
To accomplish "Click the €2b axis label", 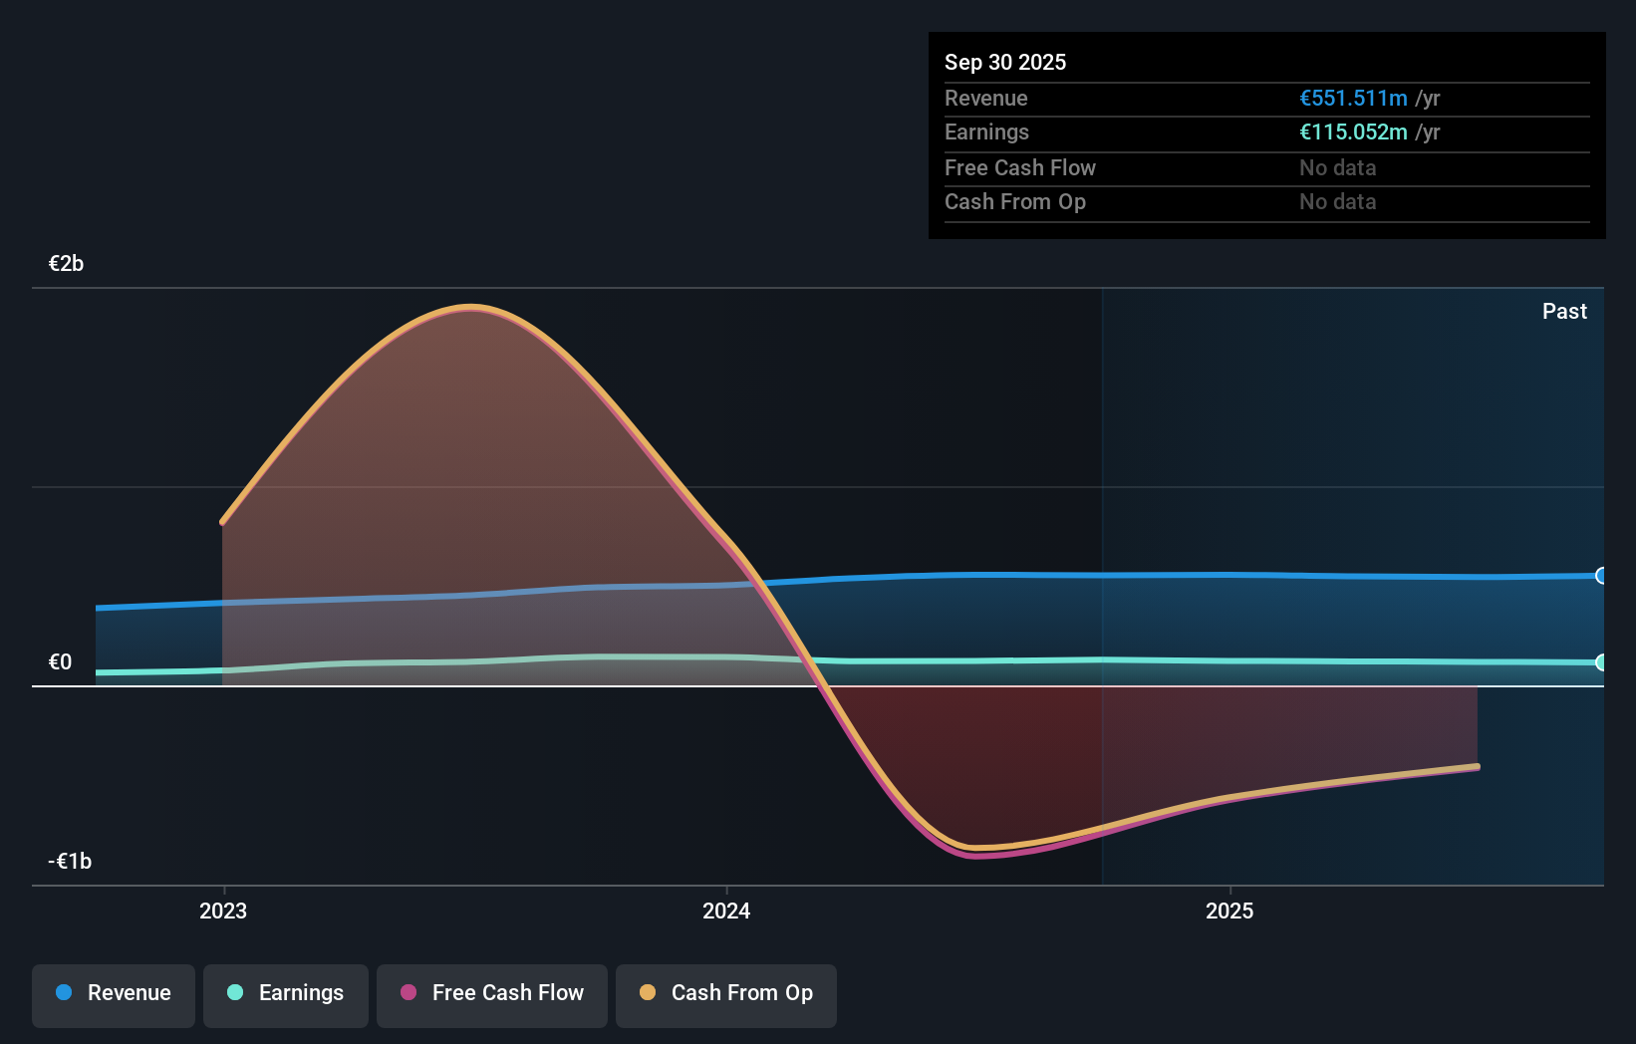I will click(x=65, y=263).
